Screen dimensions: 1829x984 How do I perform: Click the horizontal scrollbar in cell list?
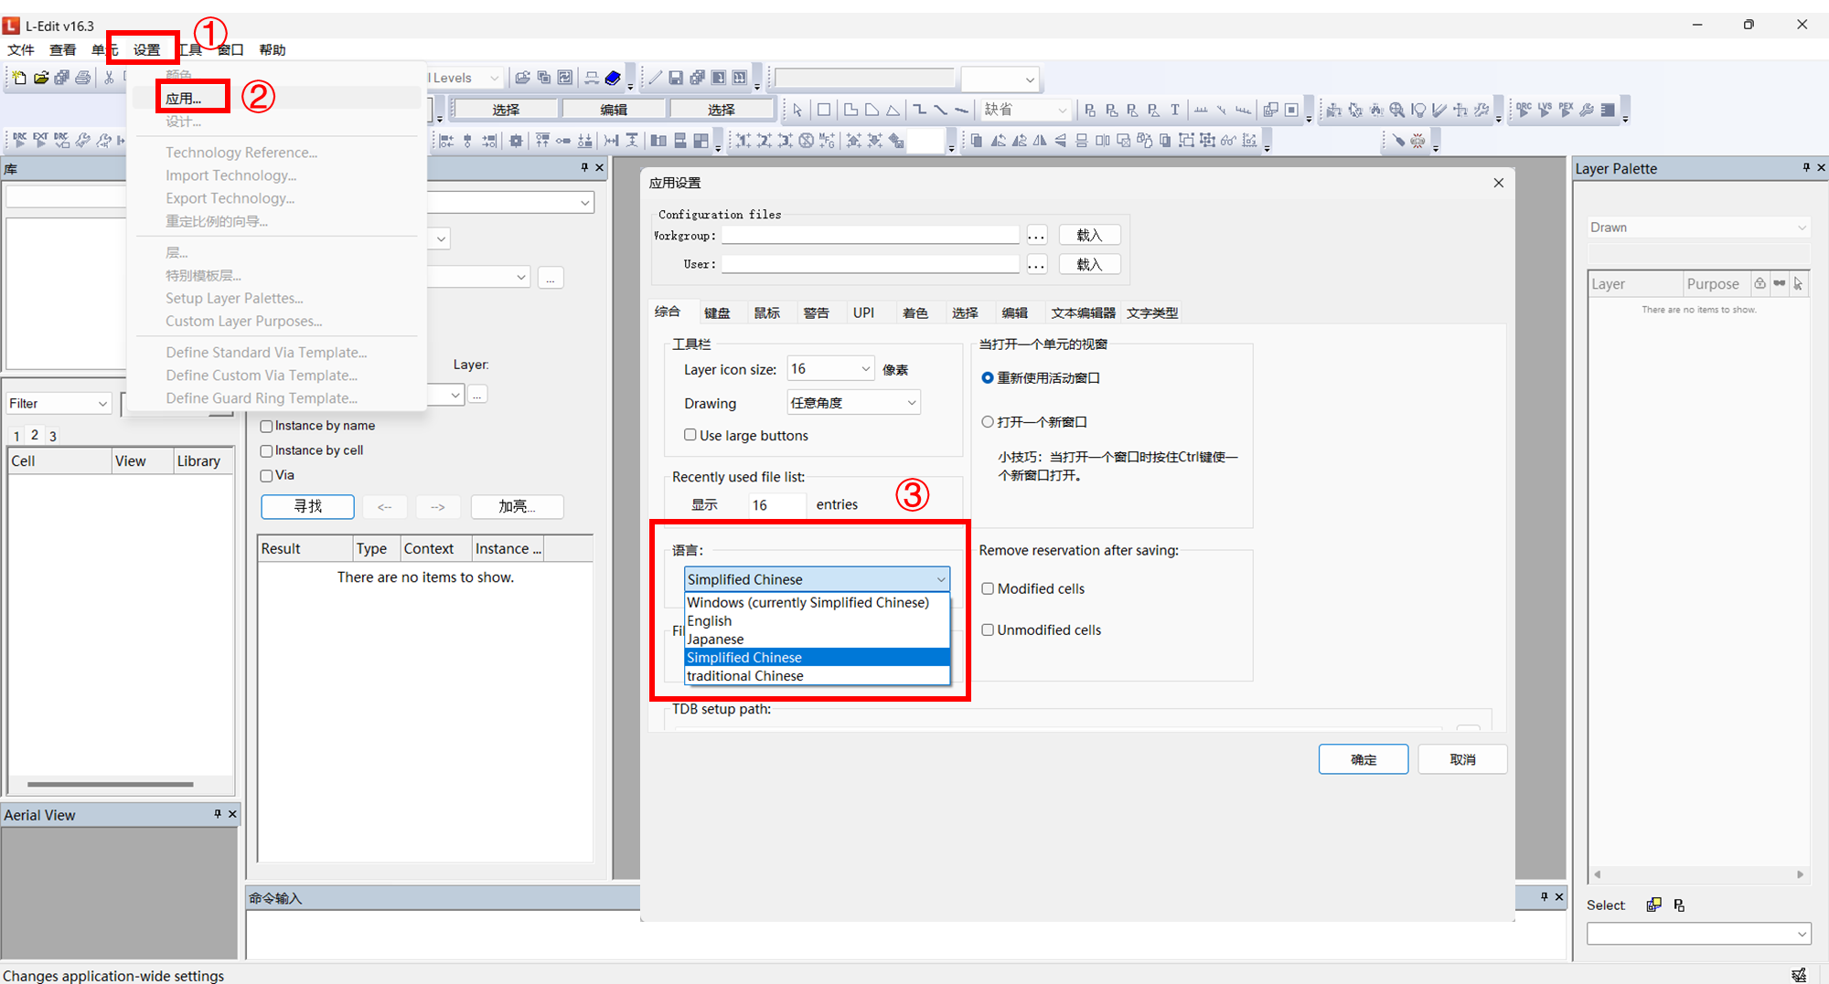(x=110, y=784)
